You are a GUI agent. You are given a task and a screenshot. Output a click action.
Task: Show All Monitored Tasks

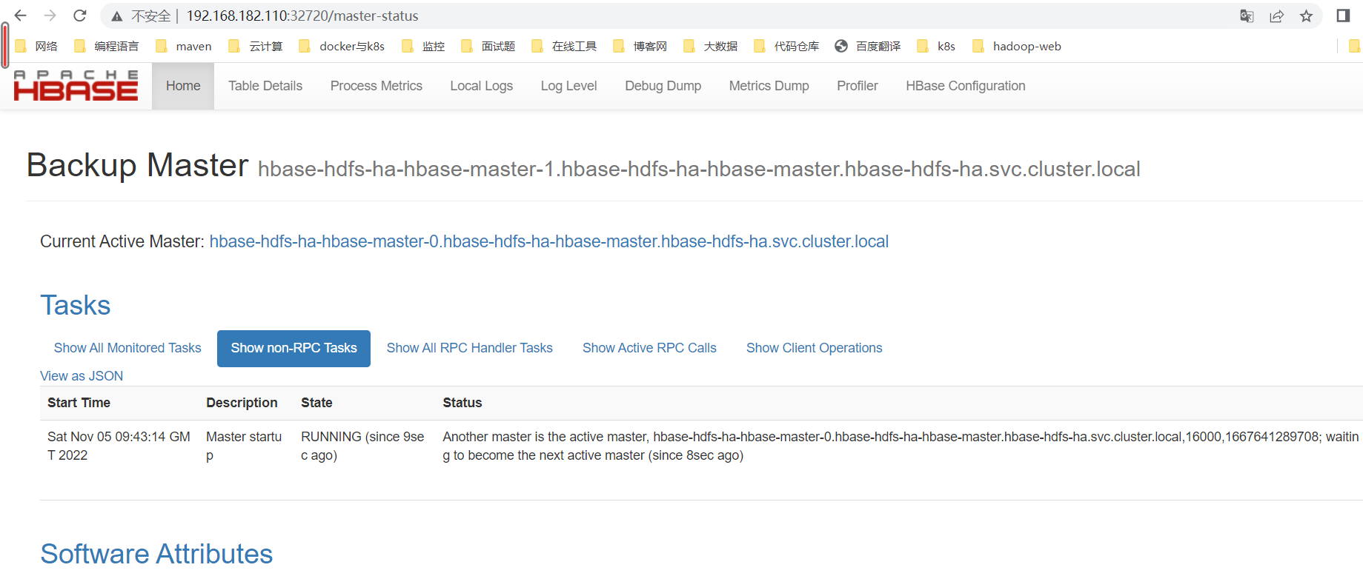(x=127, y=348)
